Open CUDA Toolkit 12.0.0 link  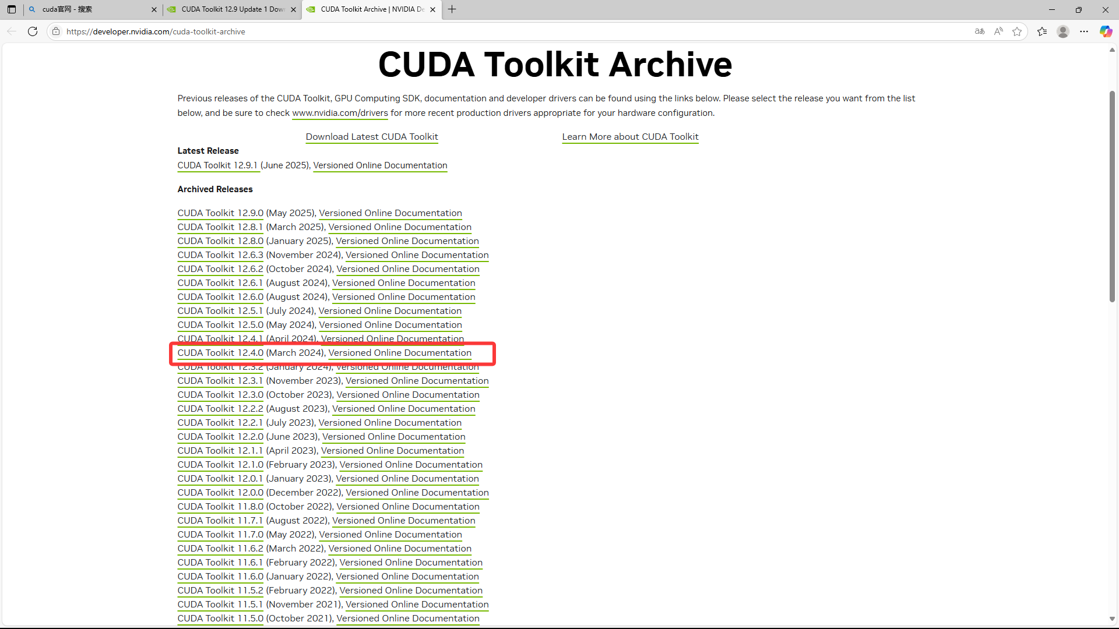coord(220,493)
